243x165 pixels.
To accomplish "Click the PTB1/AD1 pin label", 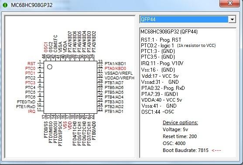I will tap(114, 112).
